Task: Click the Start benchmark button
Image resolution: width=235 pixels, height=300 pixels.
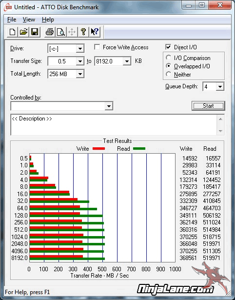Action: (208, 106)
